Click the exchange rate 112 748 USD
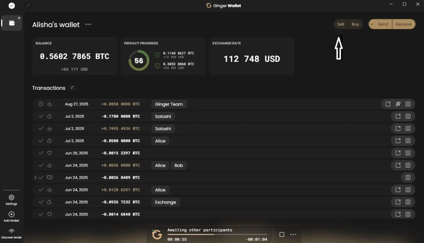Image resolution: width=424 pixels, height=243 pixels. pyautogui.click(x=252, y=59)
